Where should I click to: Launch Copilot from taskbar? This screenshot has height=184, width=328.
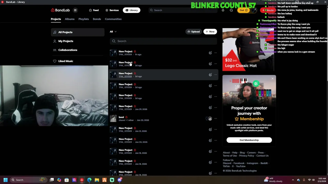tap(59, 180)
